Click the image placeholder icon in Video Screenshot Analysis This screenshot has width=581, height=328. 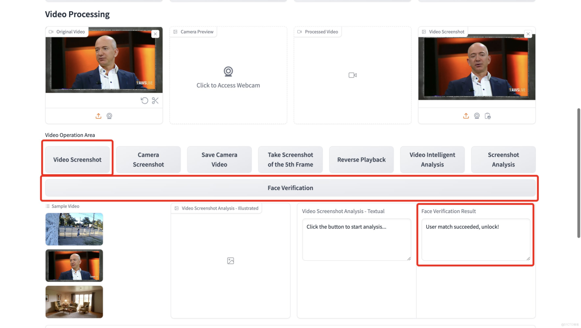coord(230,261)
